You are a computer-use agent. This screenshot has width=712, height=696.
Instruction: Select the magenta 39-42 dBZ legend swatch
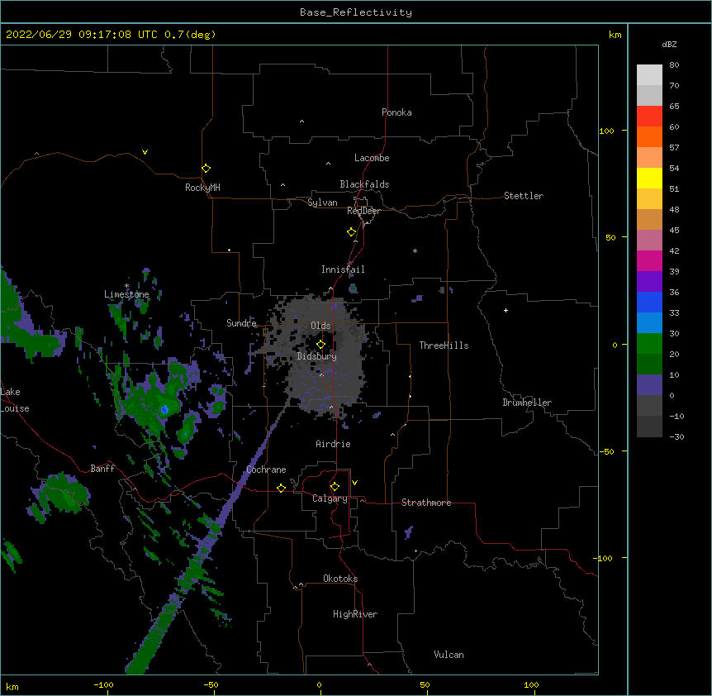coord(649,260)
